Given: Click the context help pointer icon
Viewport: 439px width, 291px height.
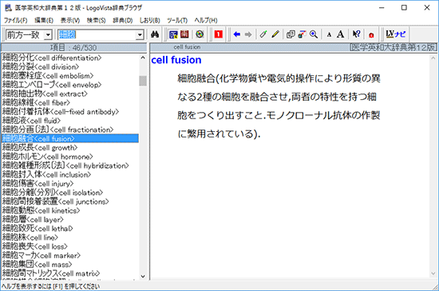Looking at the screenshot, I should [x=356, y=34].
